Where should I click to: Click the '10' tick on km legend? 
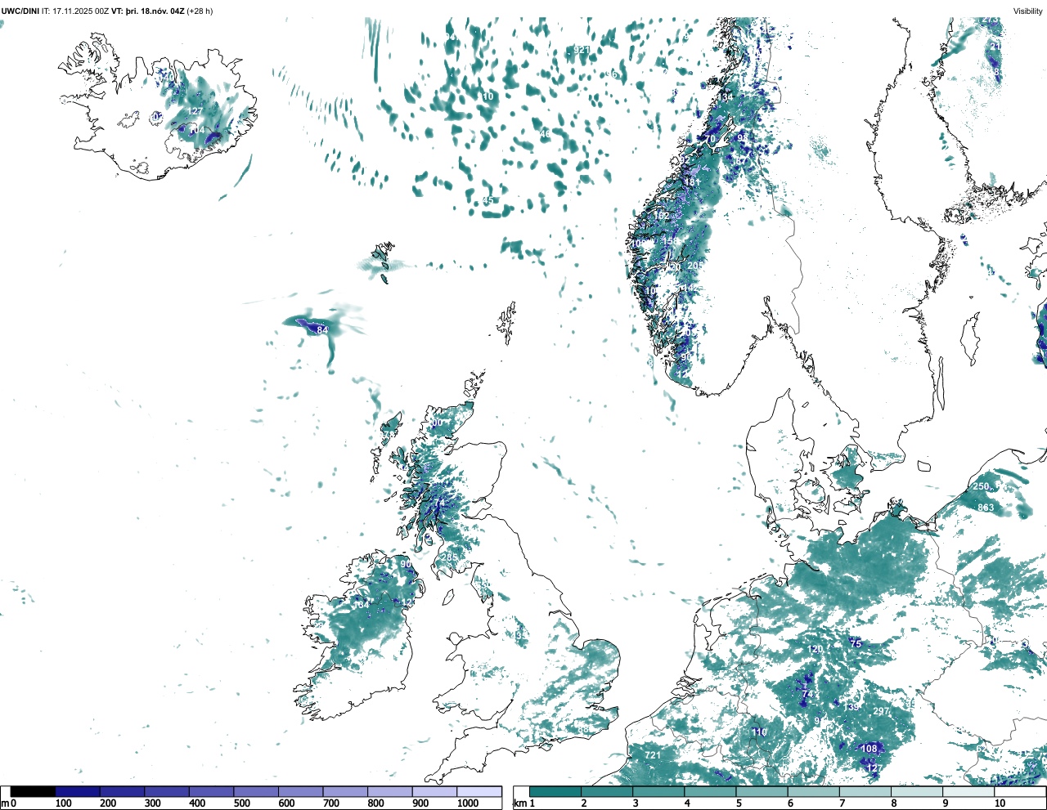point(1000,803)
